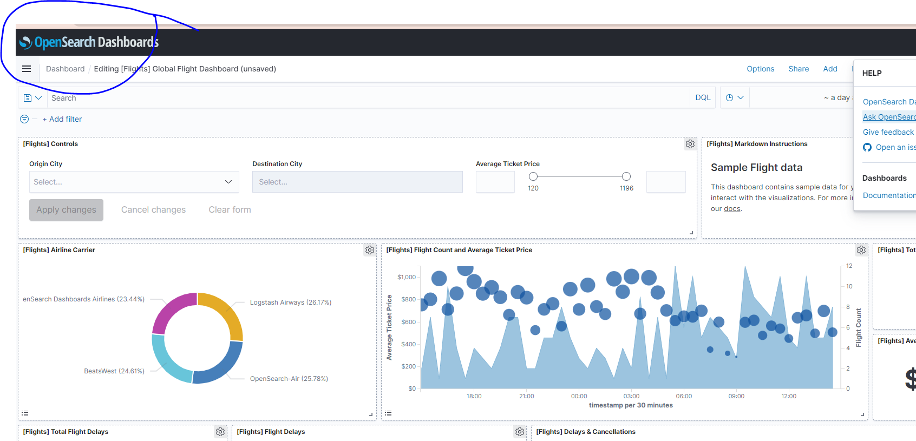Click Logstash Airways pie segment label
Viewport: 916px width, 441px height.
click(291, 302)
